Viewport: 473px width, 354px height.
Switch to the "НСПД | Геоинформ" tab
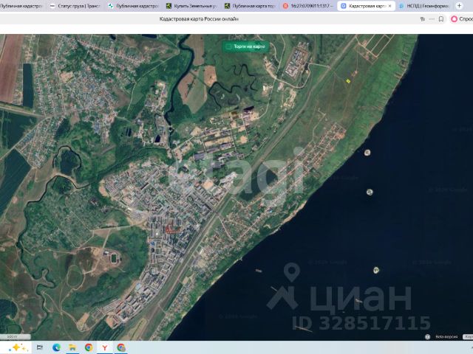[425, 6]
